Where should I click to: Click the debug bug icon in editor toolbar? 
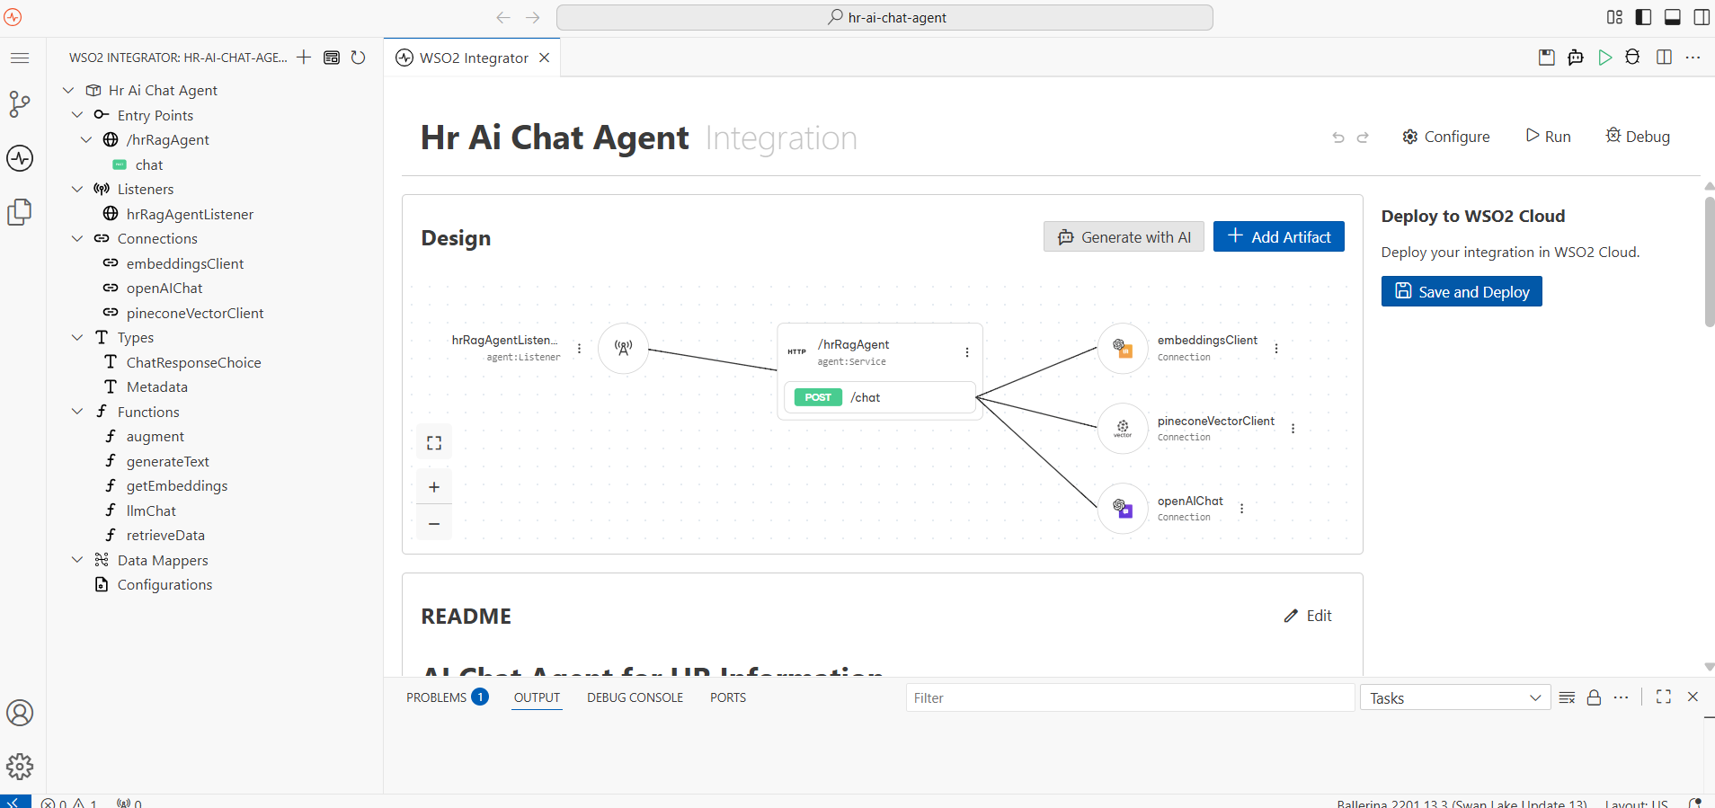pyautogui.click(x=1633, y=58)
